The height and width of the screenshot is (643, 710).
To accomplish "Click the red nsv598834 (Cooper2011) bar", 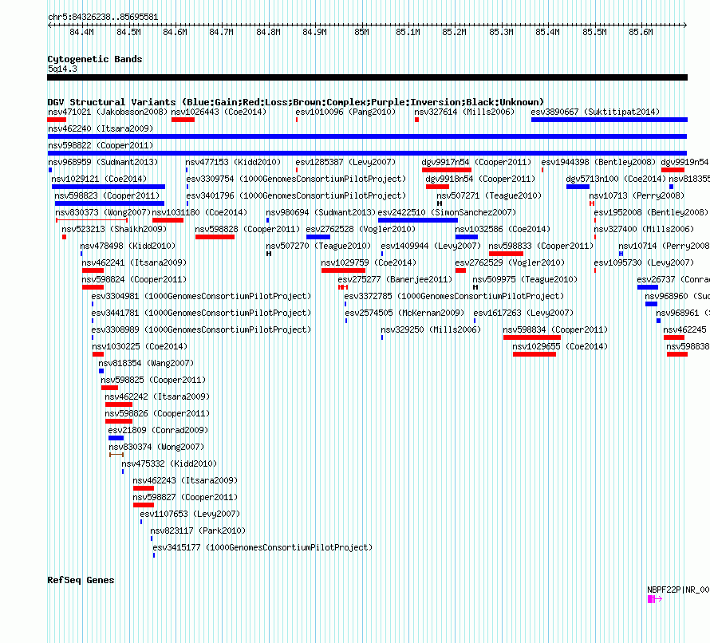I will coord(532,337).
